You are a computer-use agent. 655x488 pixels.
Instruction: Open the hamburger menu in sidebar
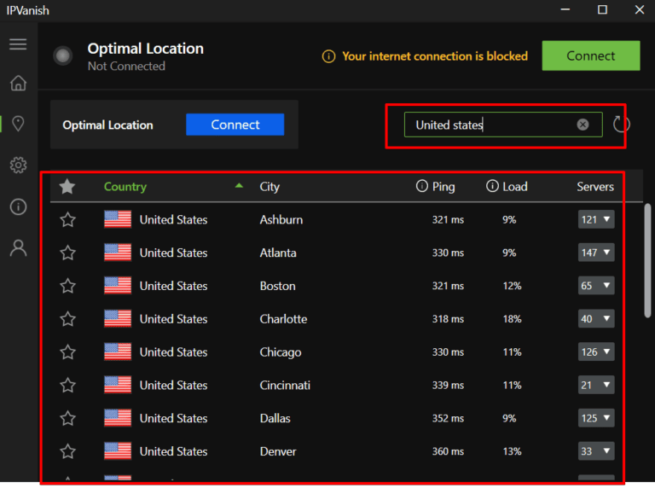(18, 44)
